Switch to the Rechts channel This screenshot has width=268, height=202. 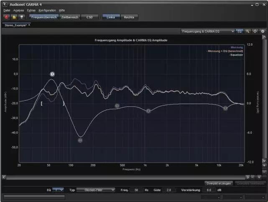[129, 17]
